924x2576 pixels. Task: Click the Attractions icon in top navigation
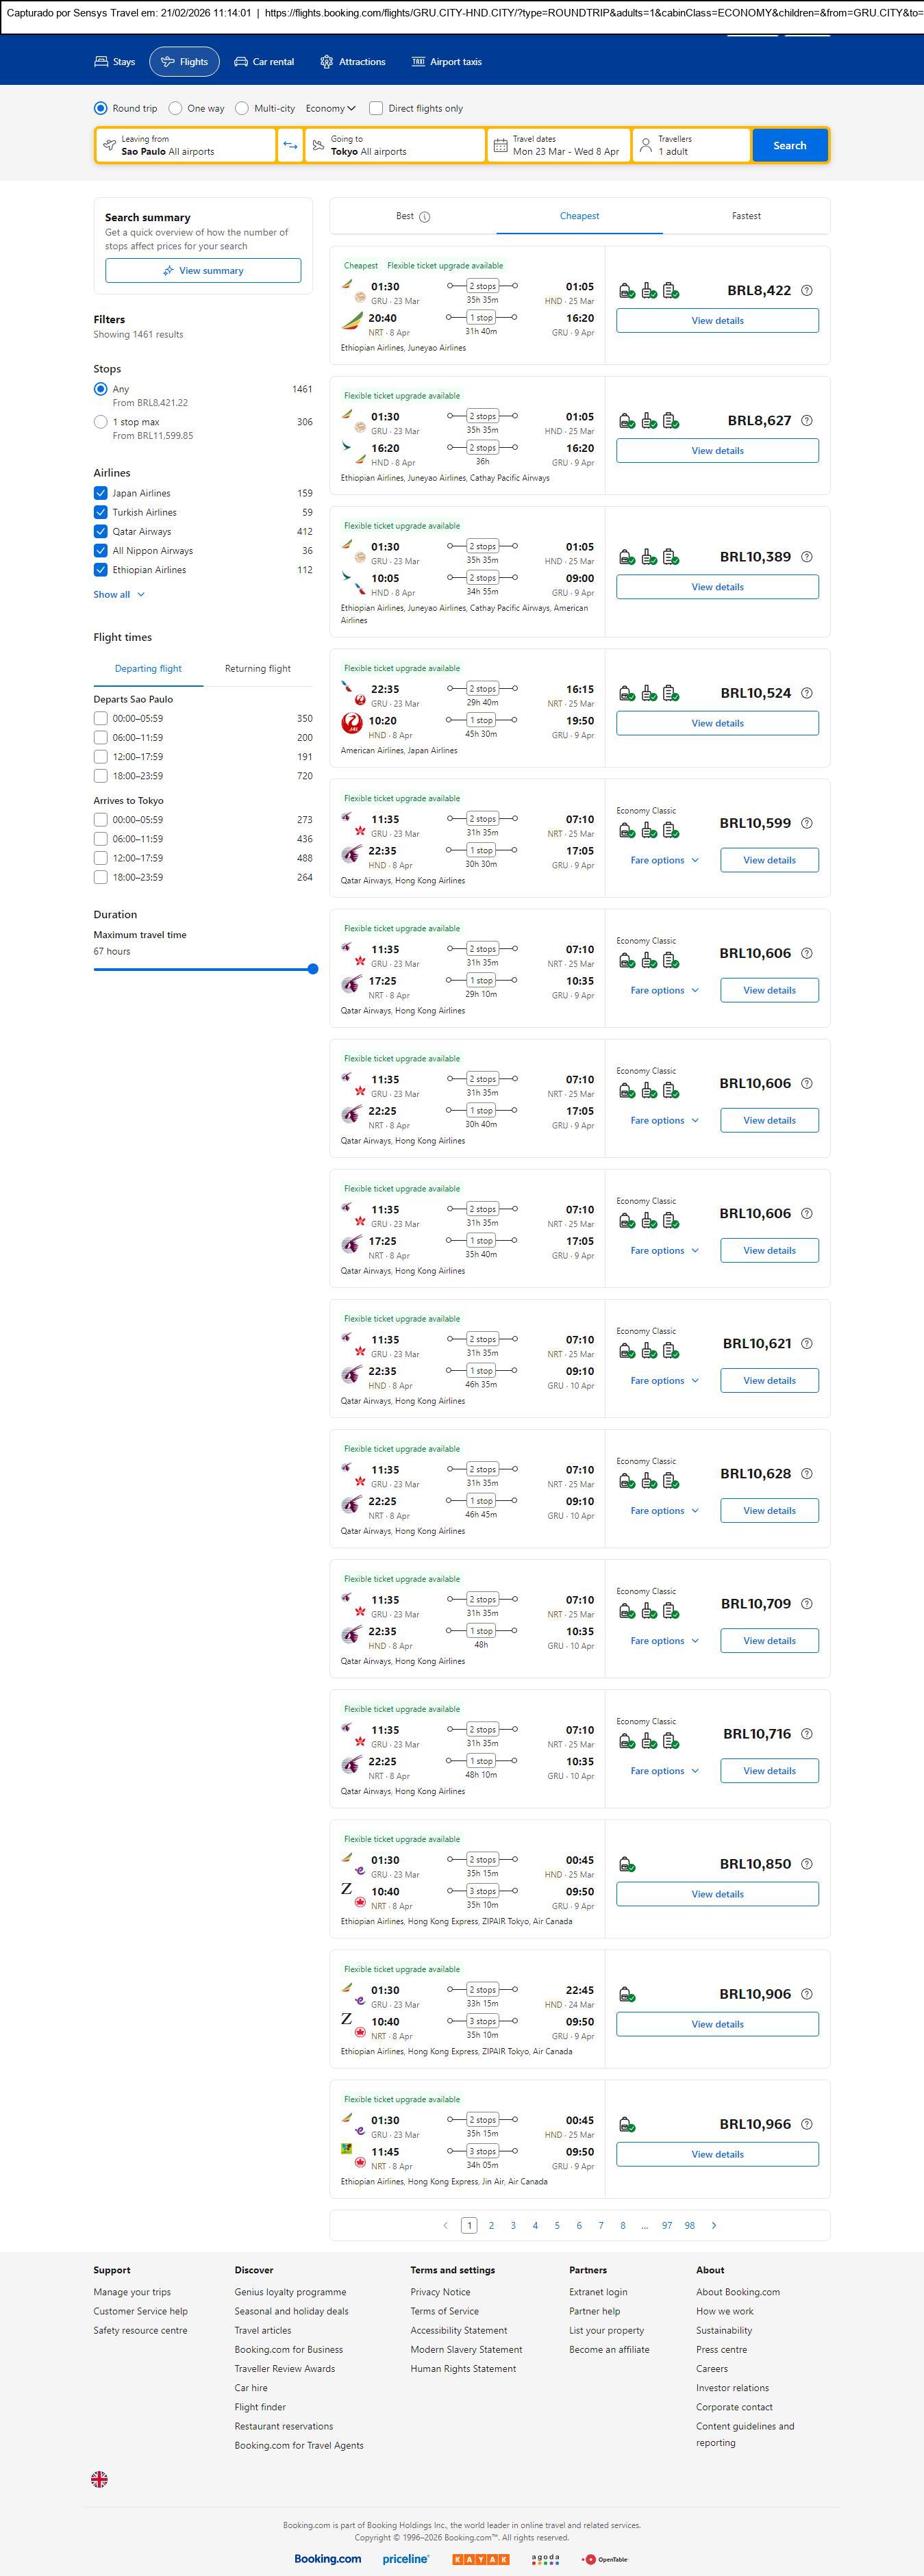pyautogui.click(x=326, y=62)
